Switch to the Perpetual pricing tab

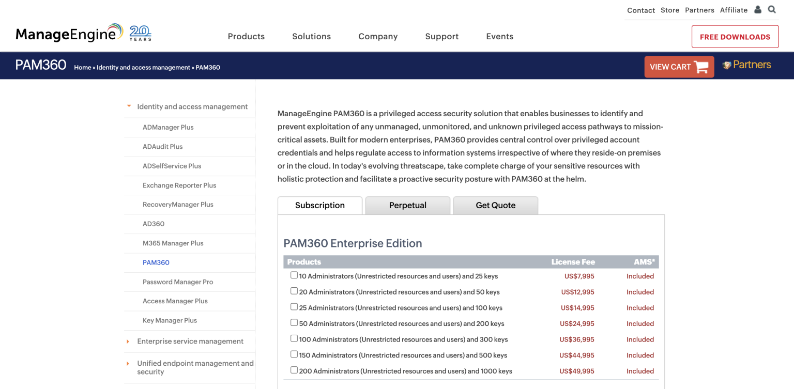pos(407,205)
